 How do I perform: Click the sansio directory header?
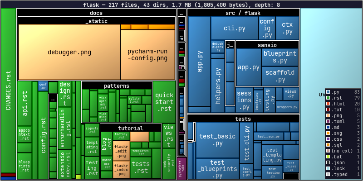click(x=267, y=45)
